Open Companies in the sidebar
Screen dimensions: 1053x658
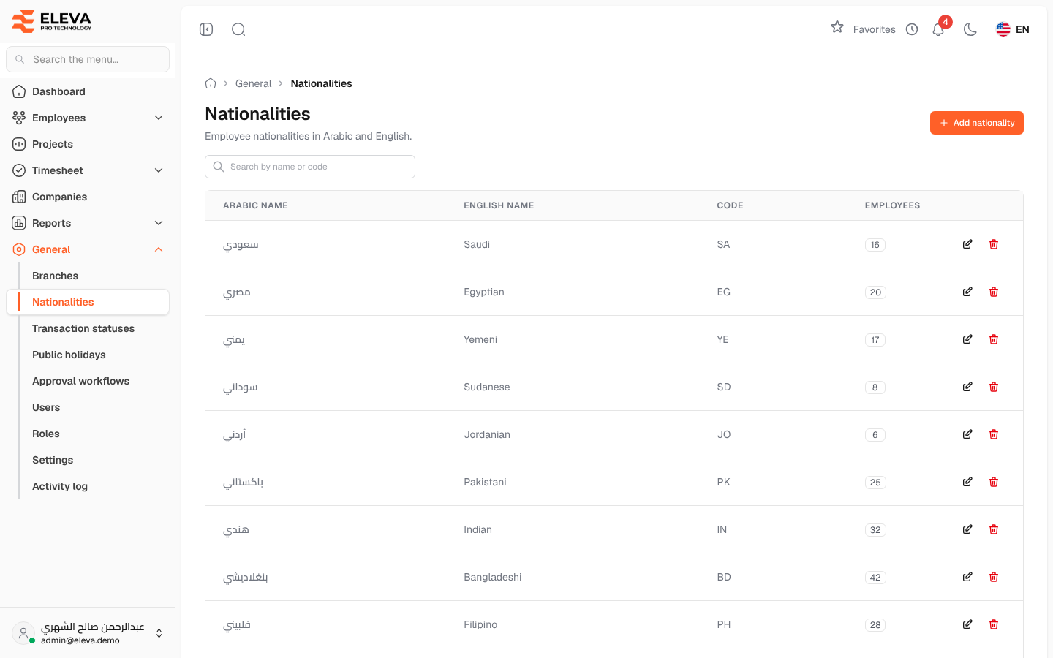click(x=88, y=197)
